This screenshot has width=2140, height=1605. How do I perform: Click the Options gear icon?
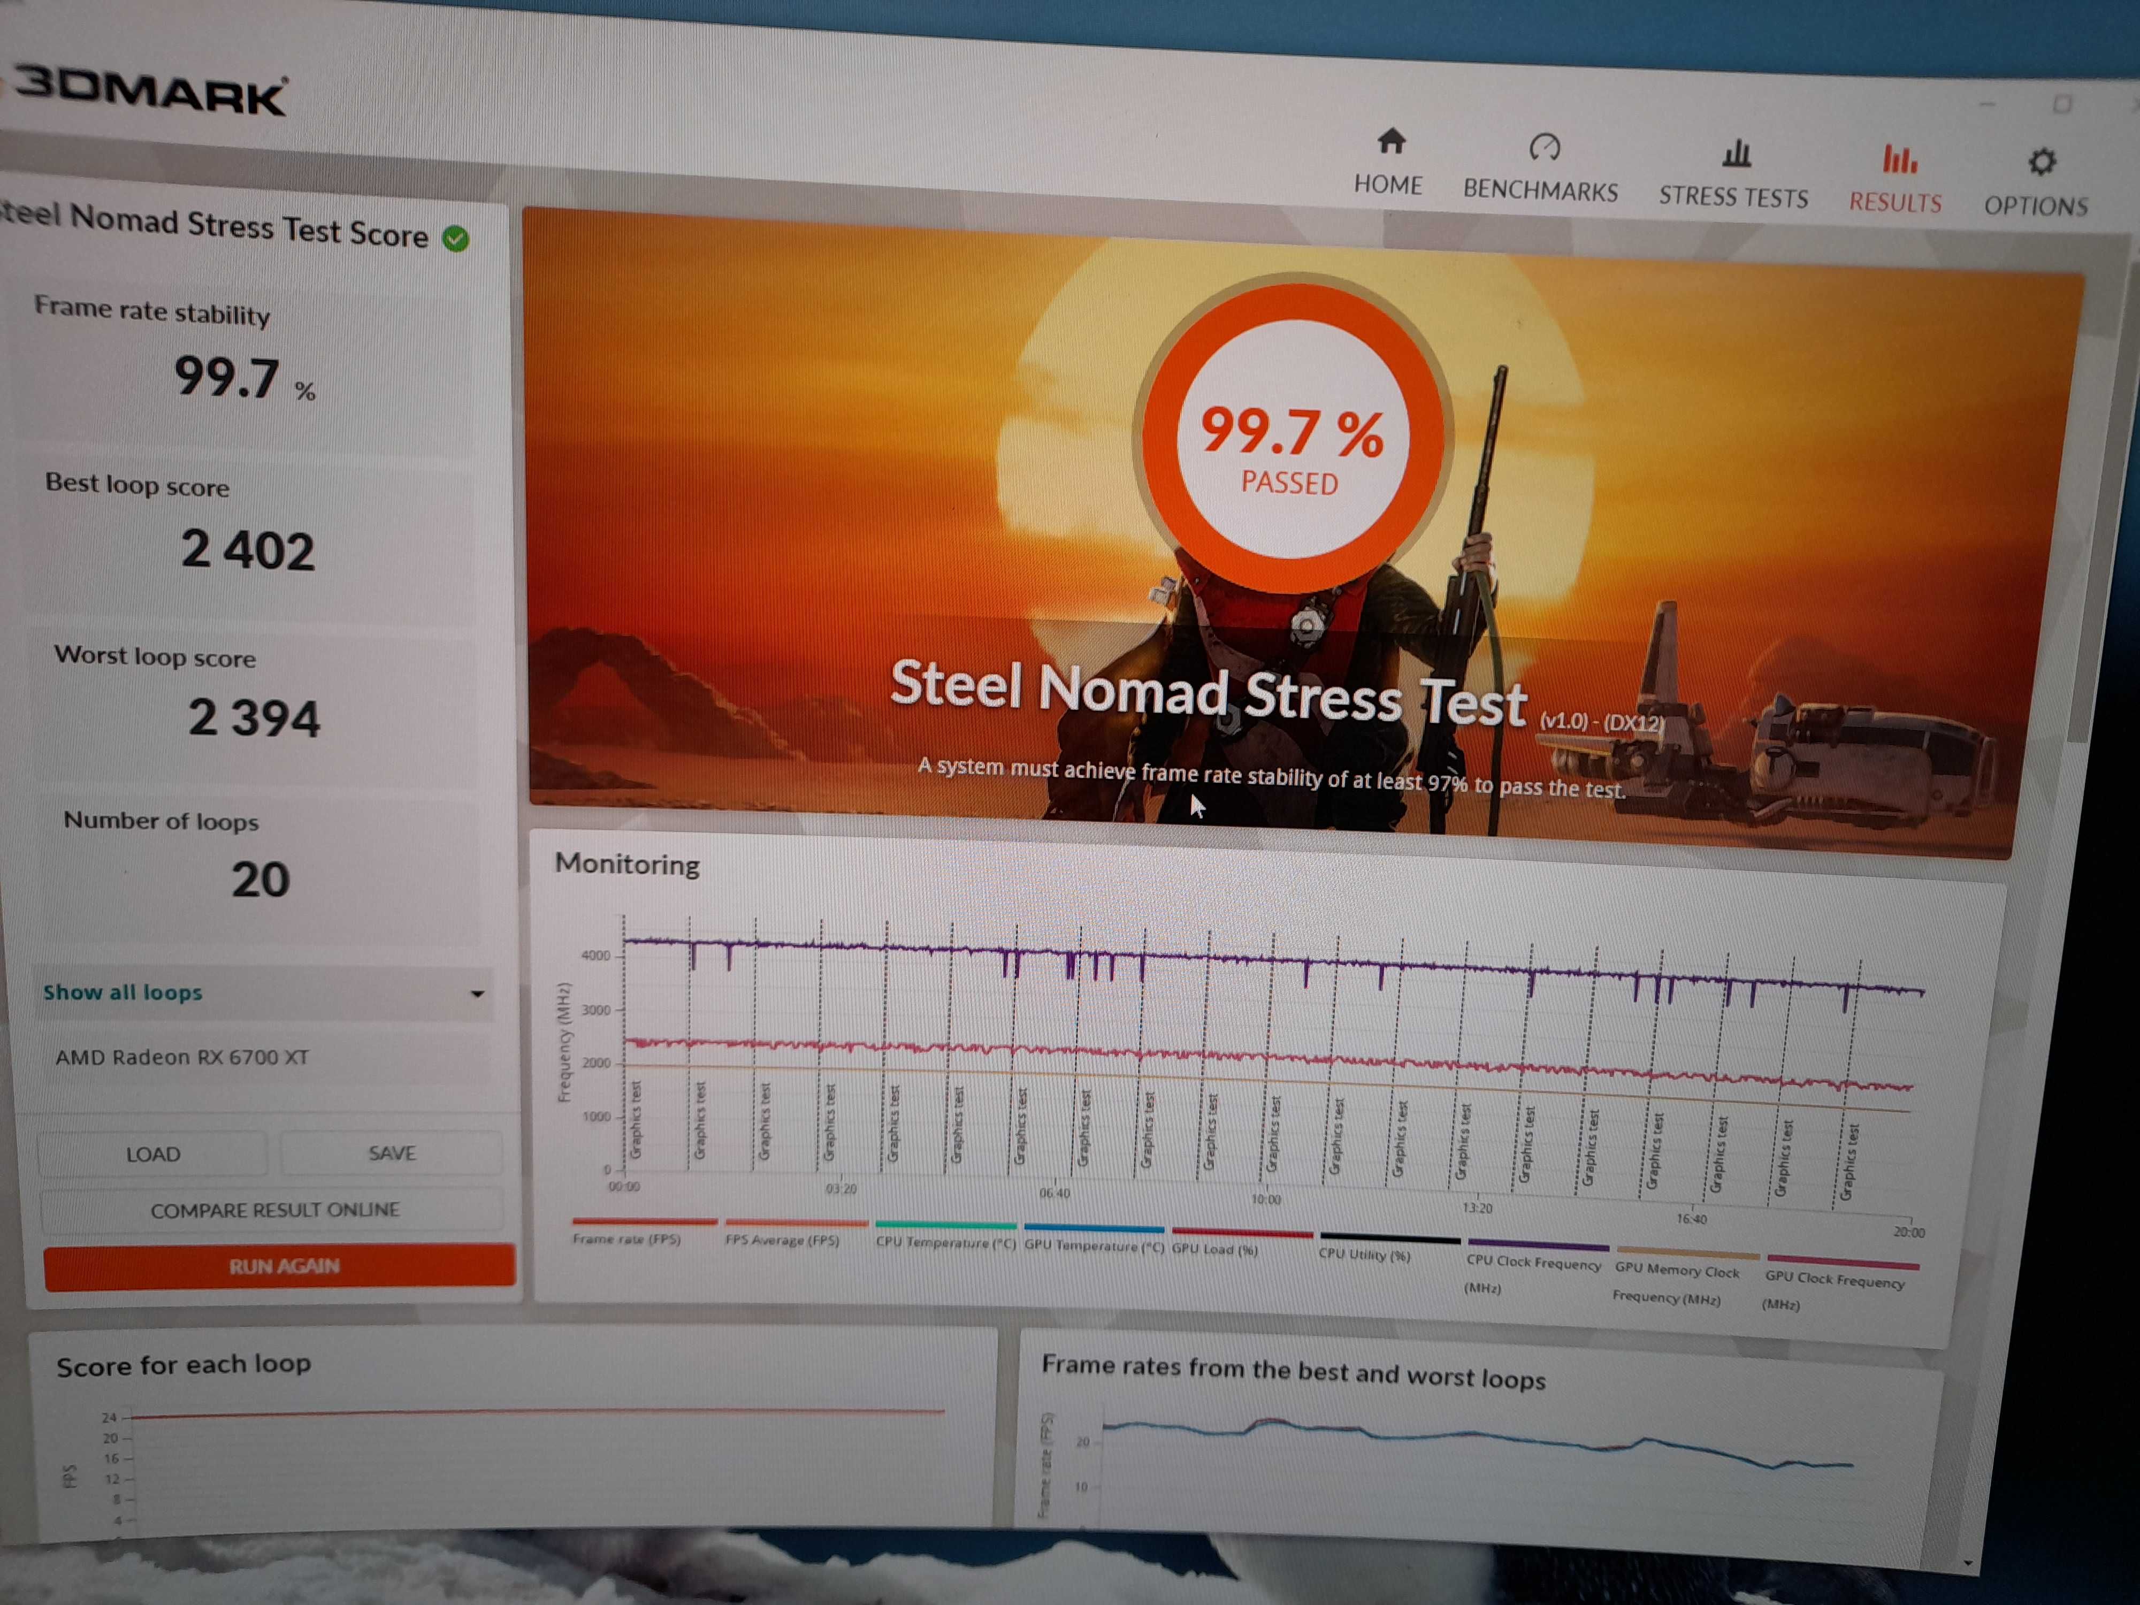point(2042,162)
